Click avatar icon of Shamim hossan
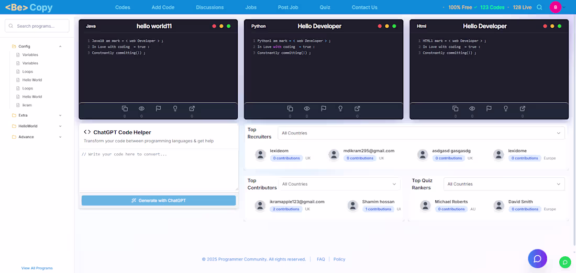This screenshot has height=273, width=576. pyautogui.click(x=352, y=206)
